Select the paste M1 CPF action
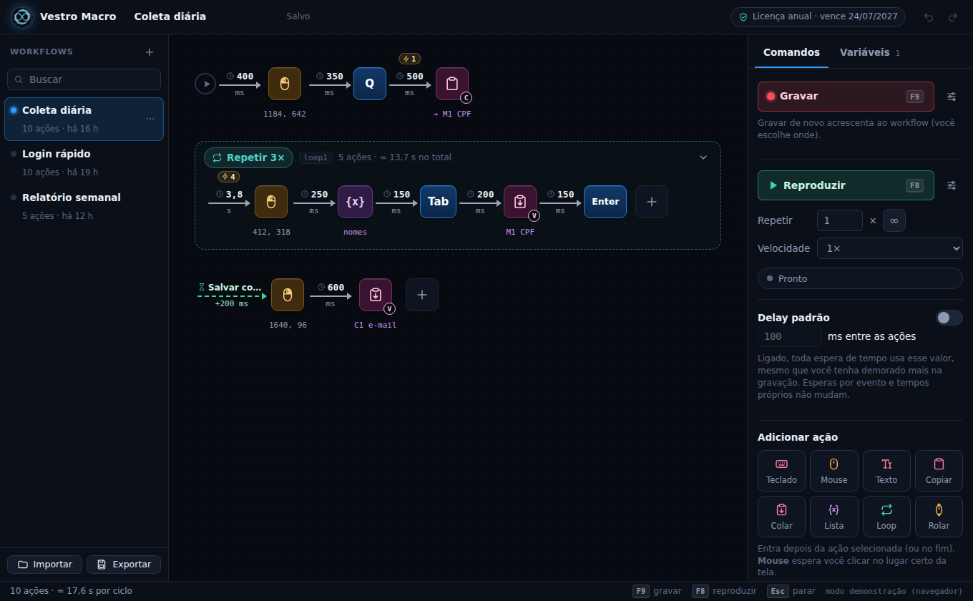Image resolution: width=973 pixels, height=601 pixels. [x=520, y=202]
